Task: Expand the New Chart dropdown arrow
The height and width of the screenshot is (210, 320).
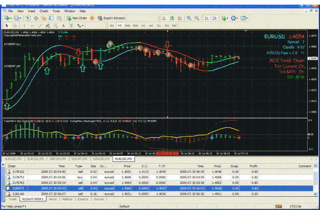Action: pos(10,18)
